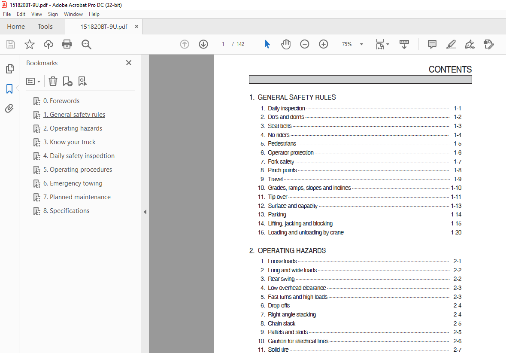Click the zoom out minus icon
This screenshot has height=353, width=506.
click(305, 44)
